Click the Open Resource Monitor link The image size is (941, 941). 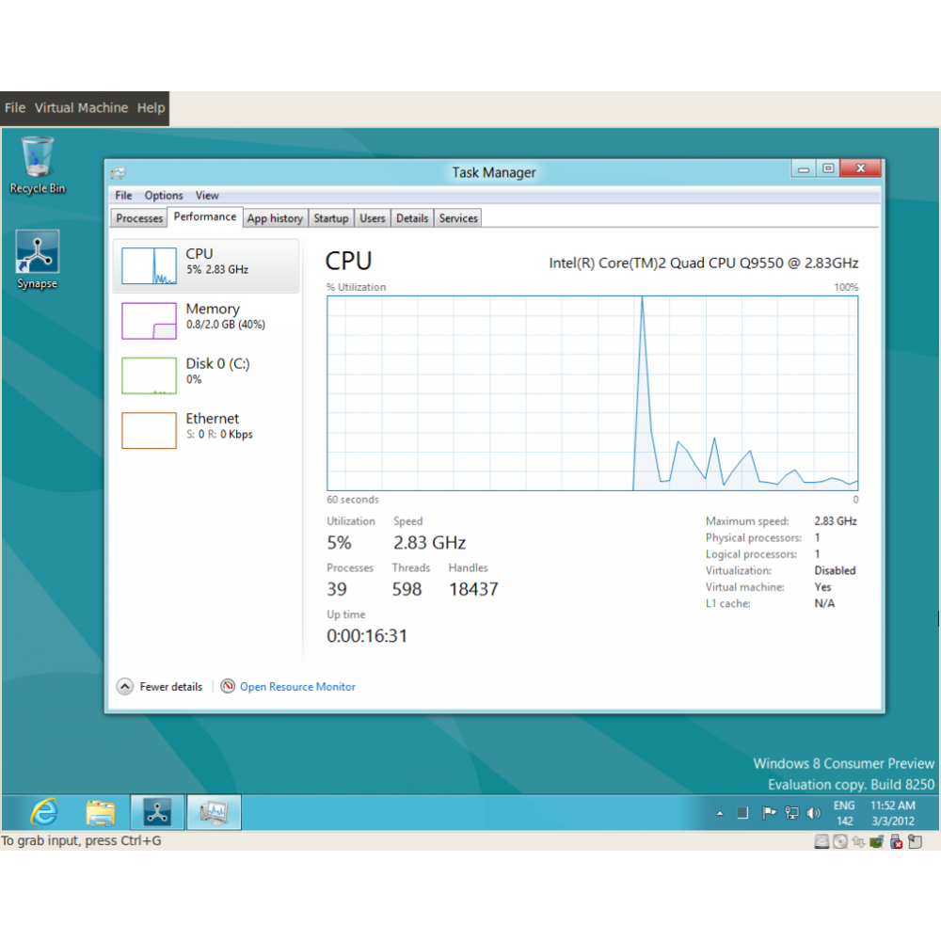[297, 687]
